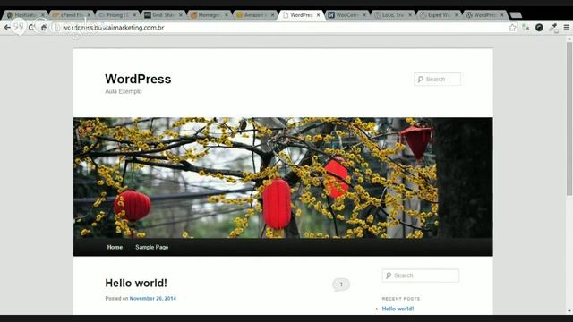Click the page vertical scrollbar thumb

[x=569, y=119]
